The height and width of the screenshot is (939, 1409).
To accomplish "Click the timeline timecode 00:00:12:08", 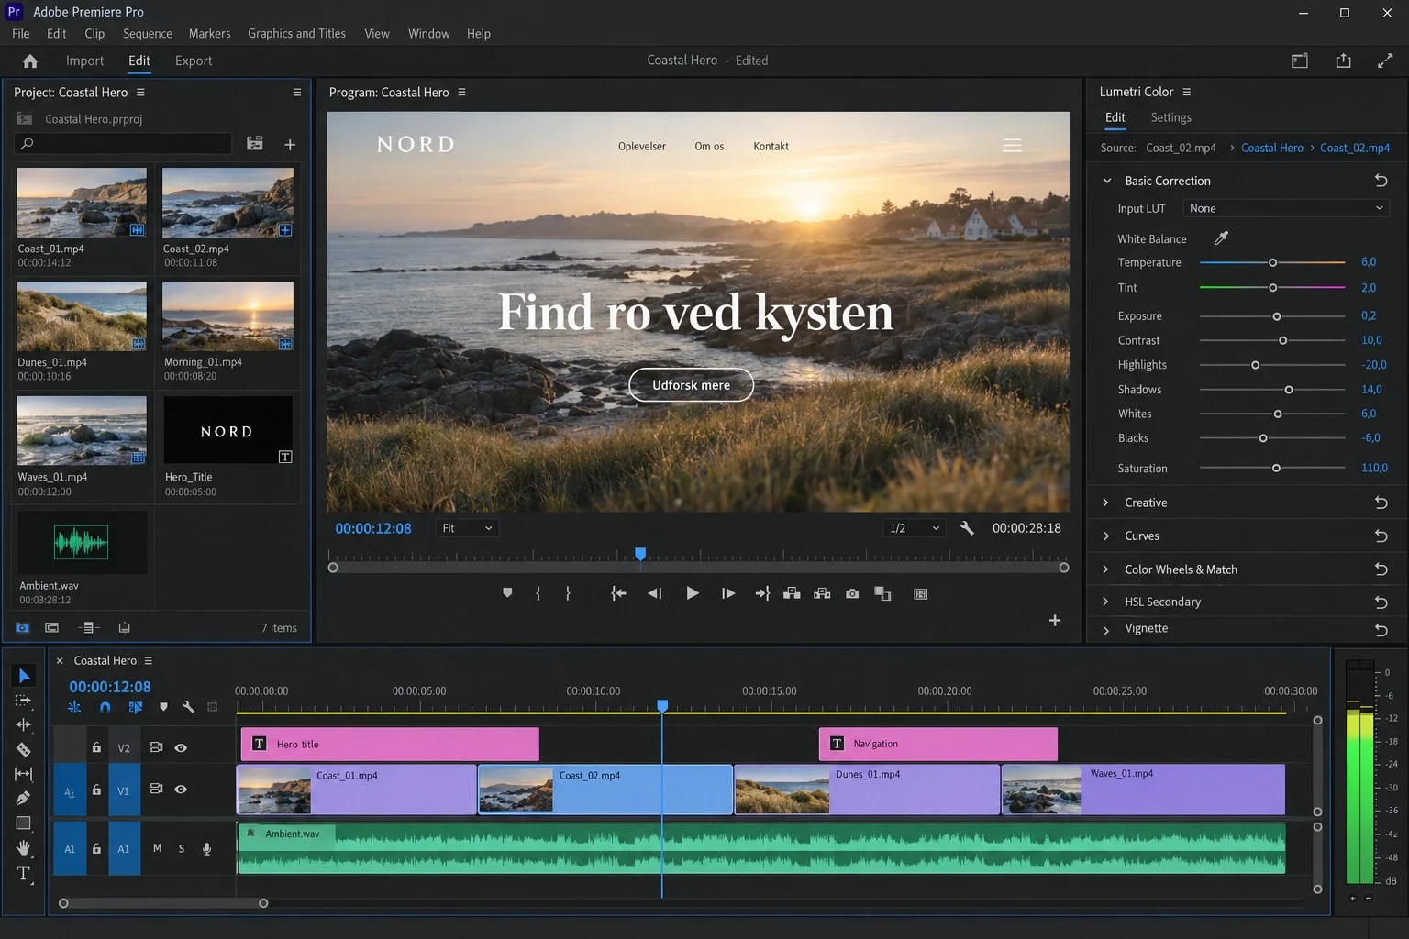I will click(x=110, y=687).
